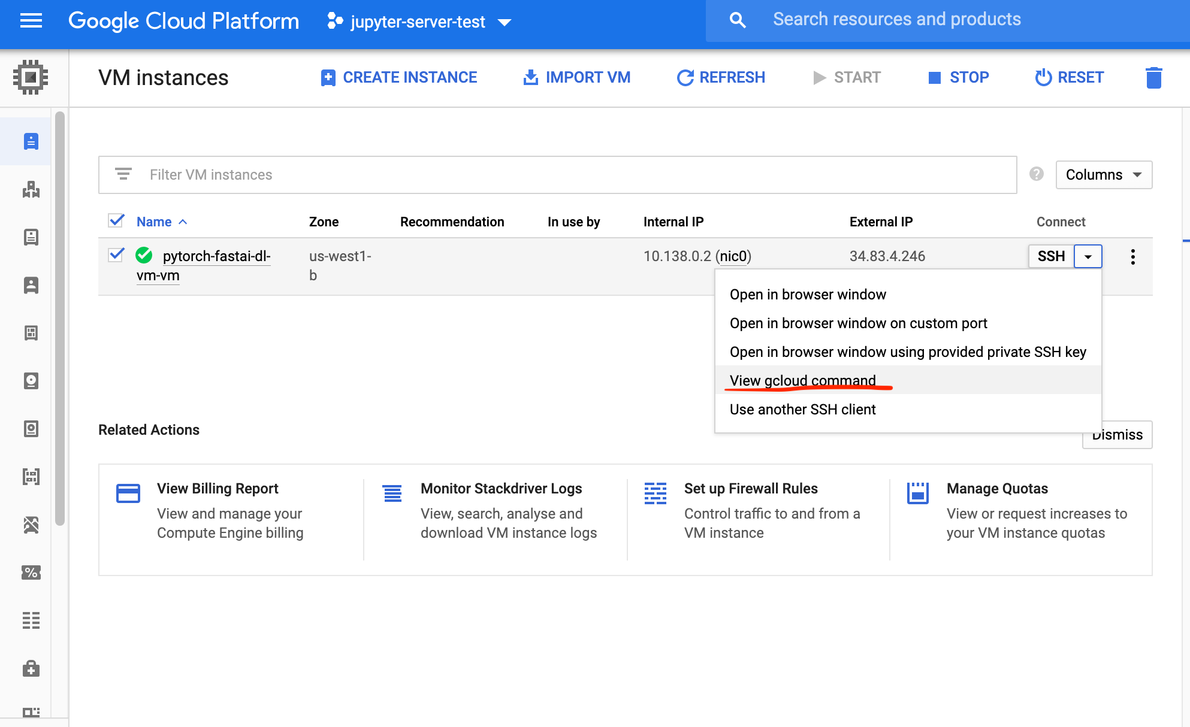Click the filter help question mark icon
Screen dimensions: 1190x727
[1037, 174]
